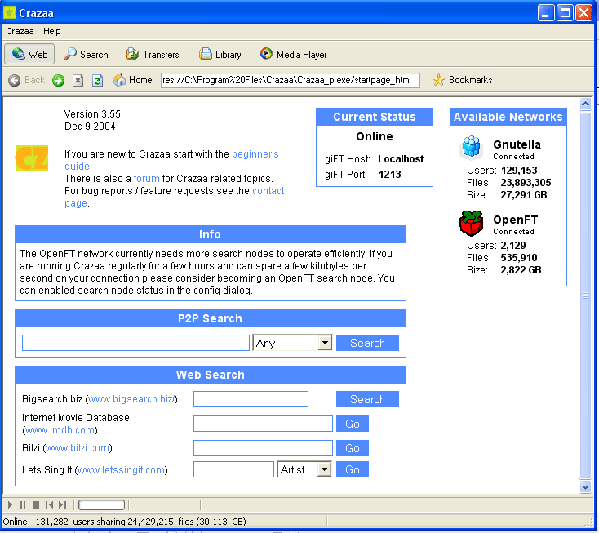Click the OpenFT network name
The width and height of the screenshot is (599, 533).
coord(515,220)
